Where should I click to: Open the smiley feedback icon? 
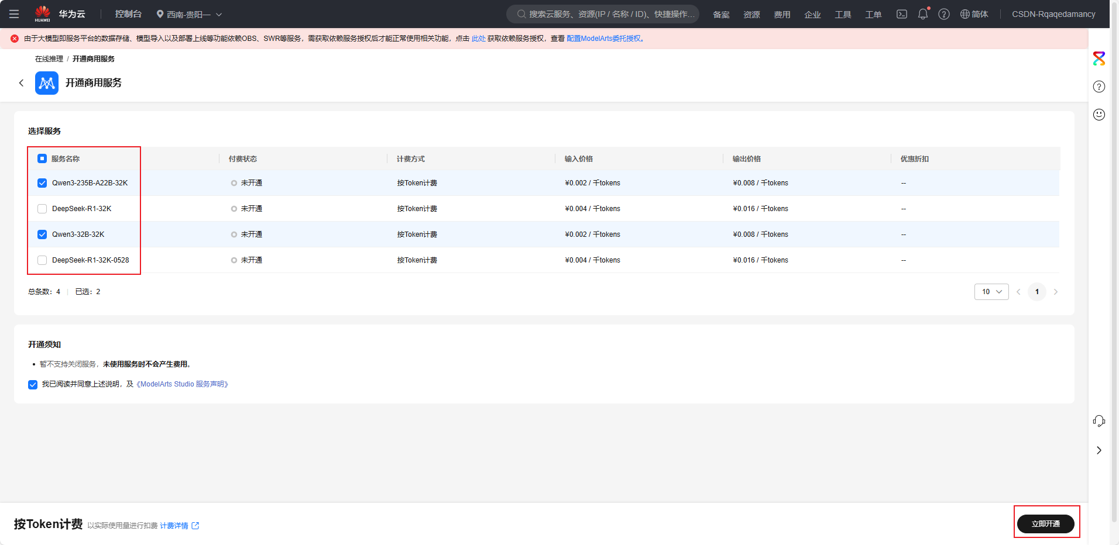point(1099,115)
